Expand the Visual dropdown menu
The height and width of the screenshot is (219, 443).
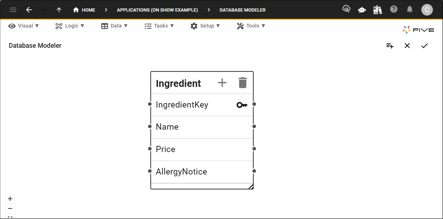(x=24, y=26)
